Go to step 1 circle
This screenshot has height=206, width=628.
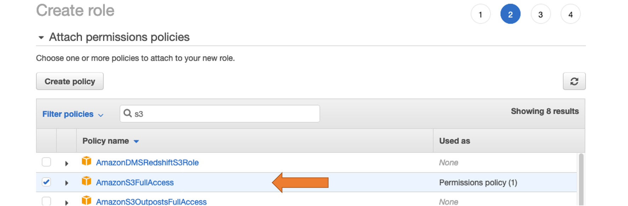(x=480, y=14)
